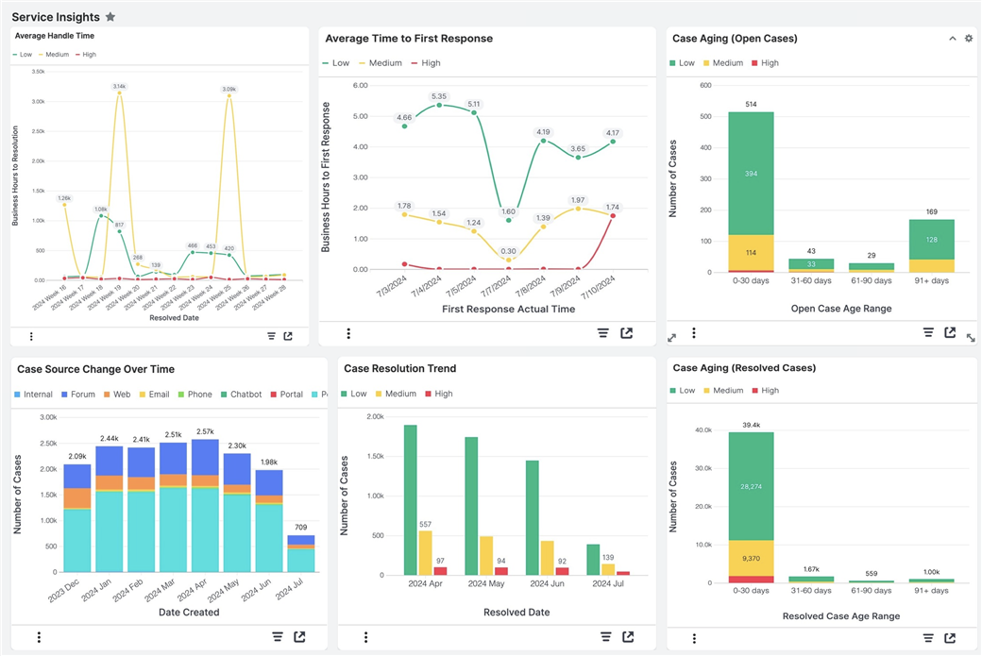Open three-dot menu of Average Handle Time widget
982x656 pixels.
(31, 336)
